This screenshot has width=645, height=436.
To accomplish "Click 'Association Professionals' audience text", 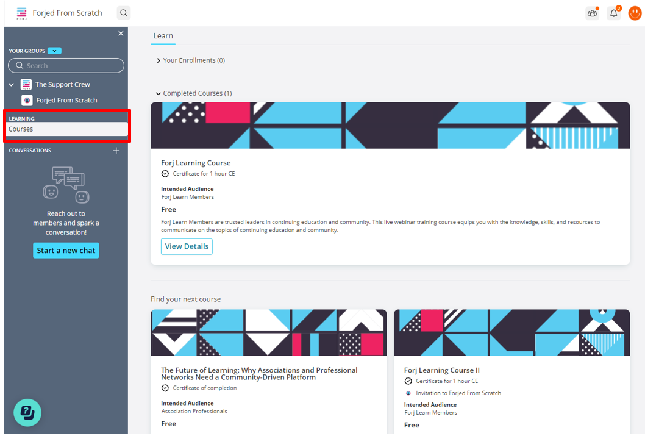I will pyautogui.click(x=194, y=412).
